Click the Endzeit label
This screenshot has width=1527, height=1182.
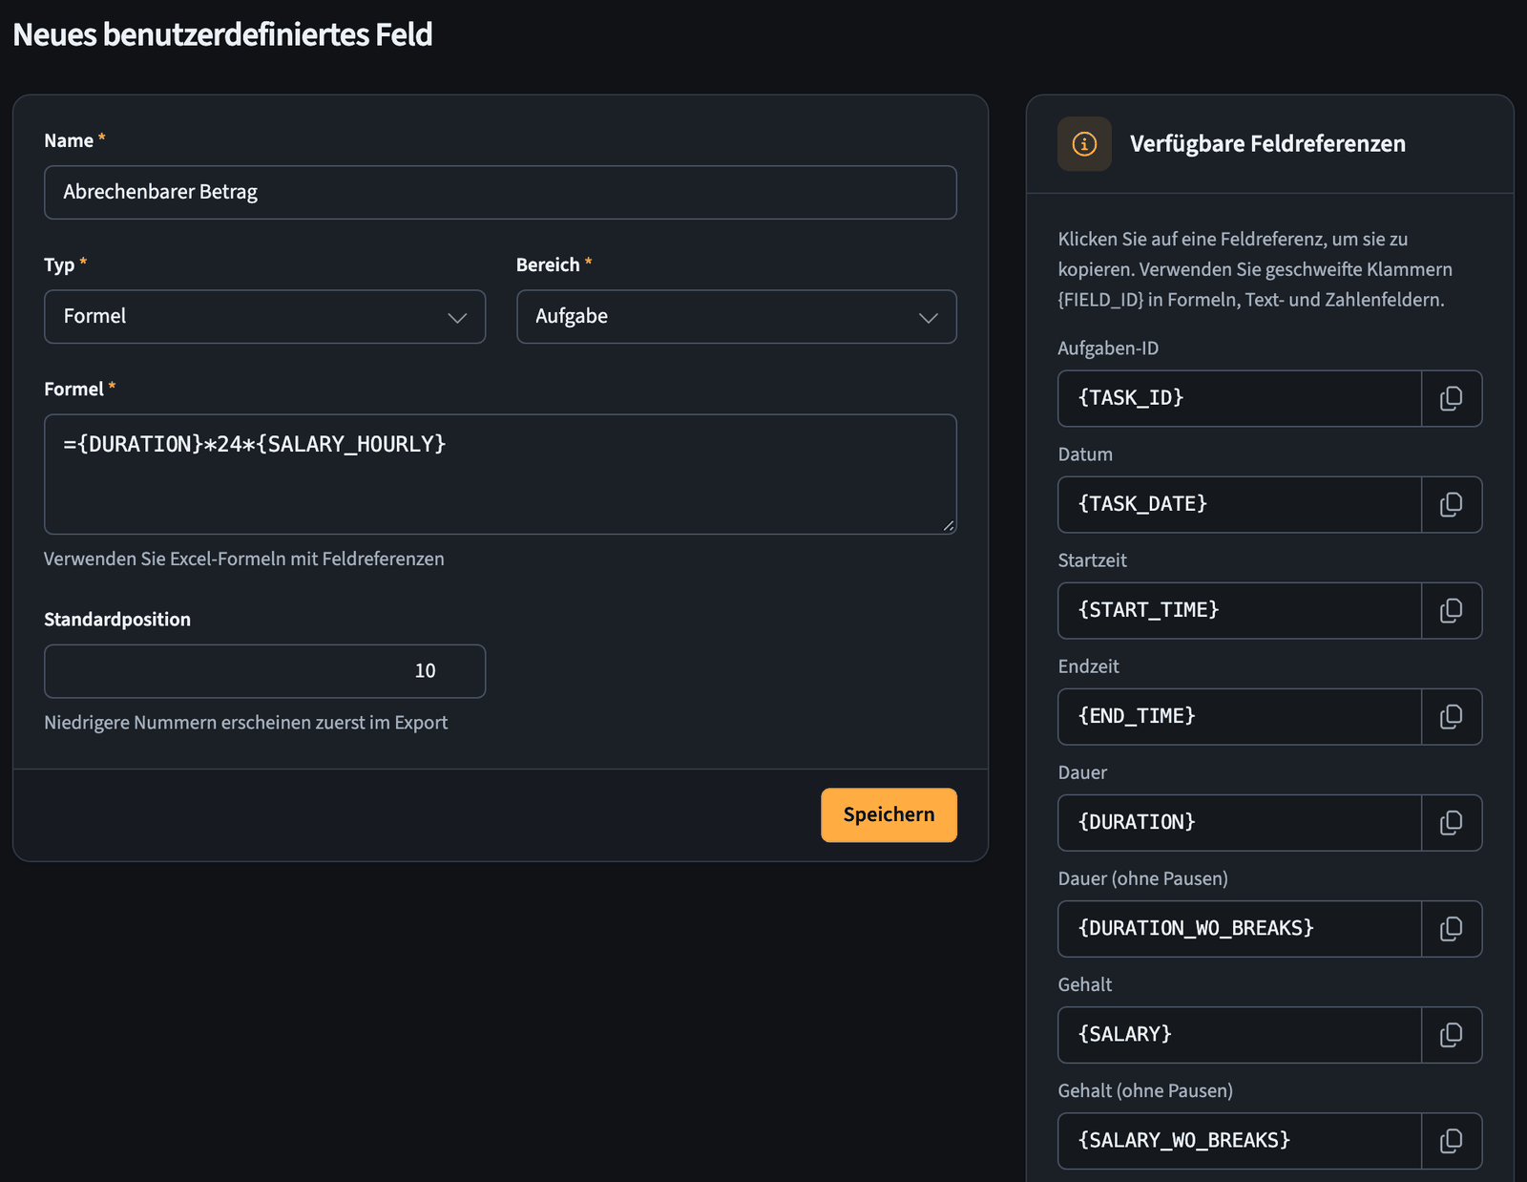(x=1088, y=666)
